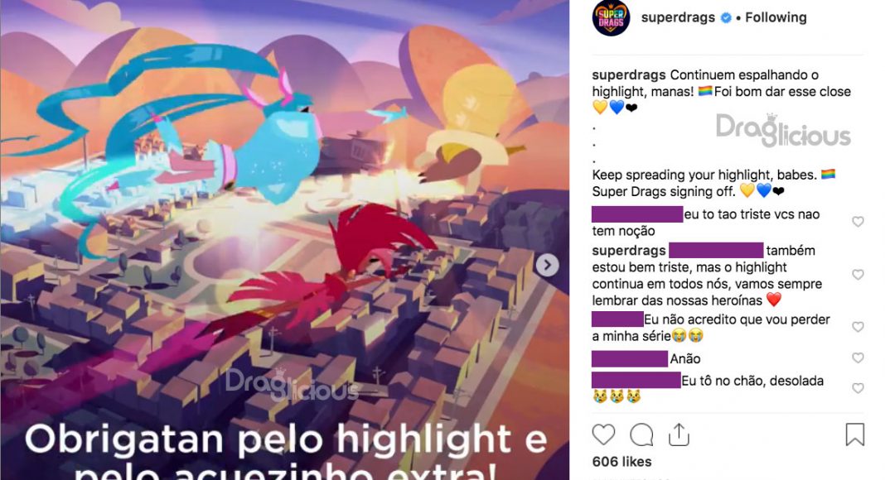Open comments with the speech bubble icon
The image size is (885, 480).
[641, 435]
